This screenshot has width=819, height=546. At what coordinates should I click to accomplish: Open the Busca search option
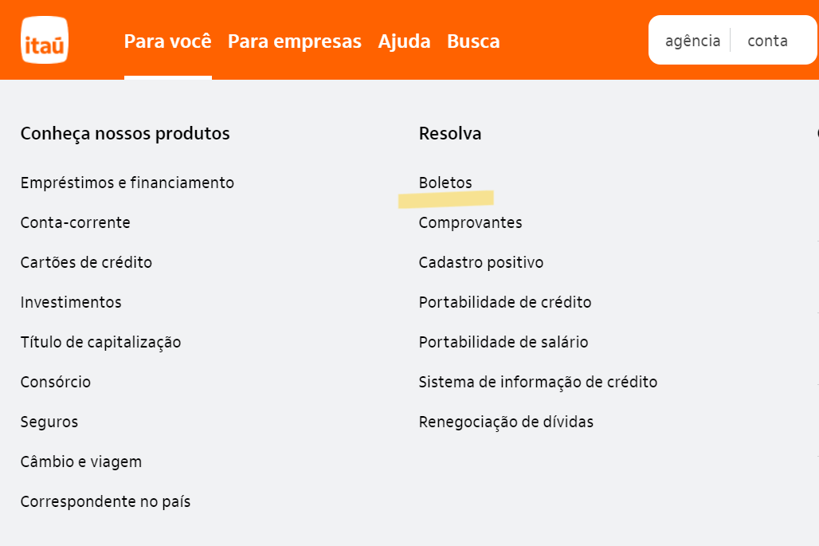(473, 41)
